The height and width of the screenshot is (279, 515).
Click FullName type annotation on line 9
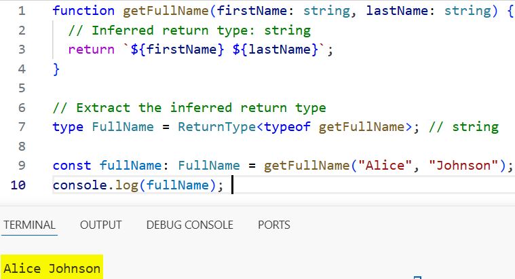209,166
